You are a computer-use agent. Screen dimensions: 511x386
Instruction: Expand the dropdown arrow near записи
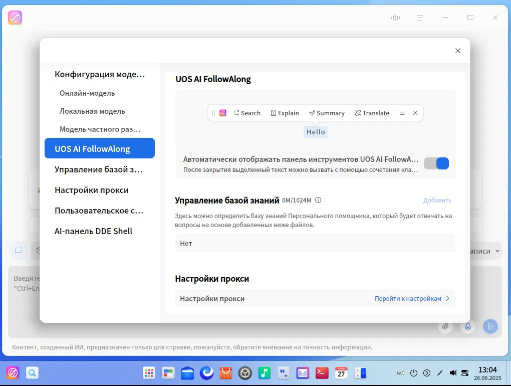(497, 251)
